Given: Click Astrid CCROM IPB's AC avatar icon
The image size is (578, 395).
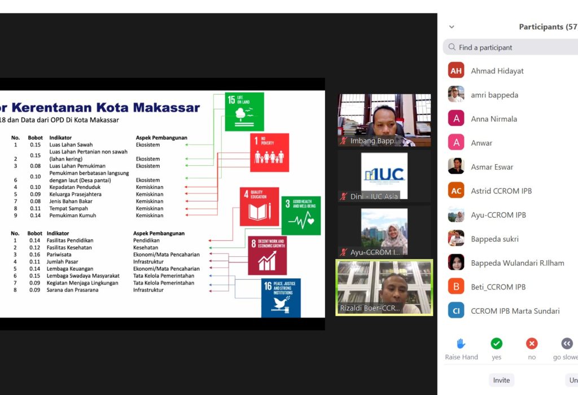Looking at the screenshot, I should (x=456, y=191).
